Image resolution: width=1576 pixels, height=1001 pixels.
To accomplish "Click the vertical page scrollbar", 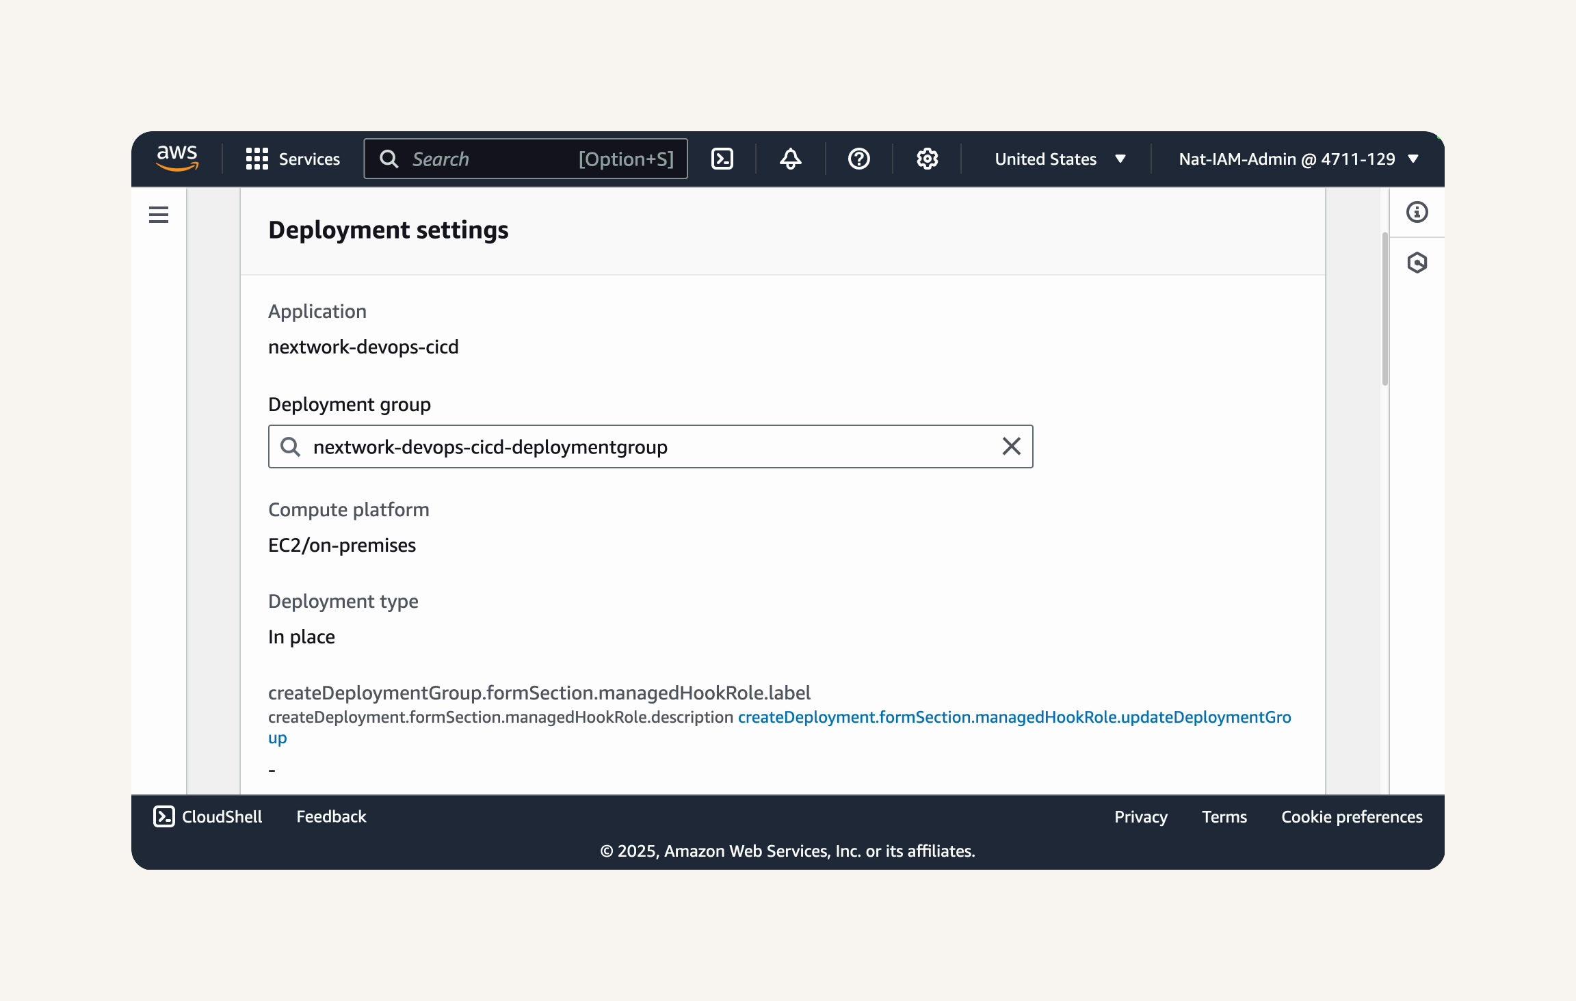I will [x=1385, y=309].
